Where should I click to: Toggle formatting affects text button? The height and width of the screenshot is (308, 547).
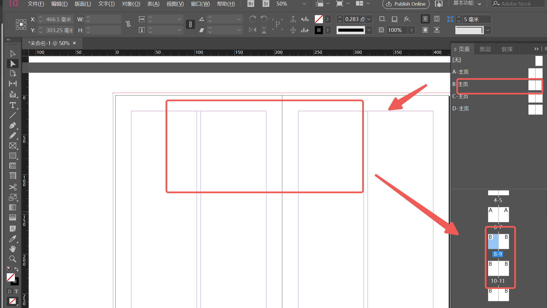16,291
